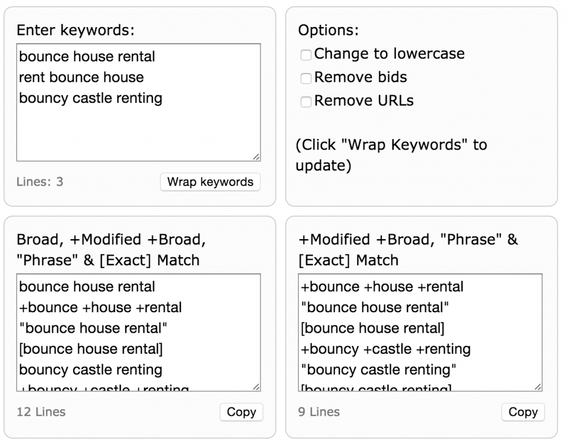Click the "bouncy castle renting" keyword line
The image size is (567, 444).
tap(90, 98)
